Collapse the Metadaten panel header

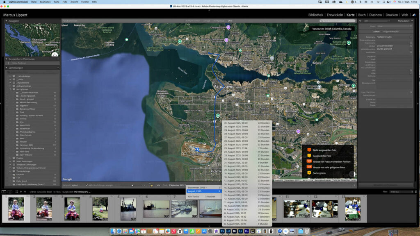[x=412, y=21]
